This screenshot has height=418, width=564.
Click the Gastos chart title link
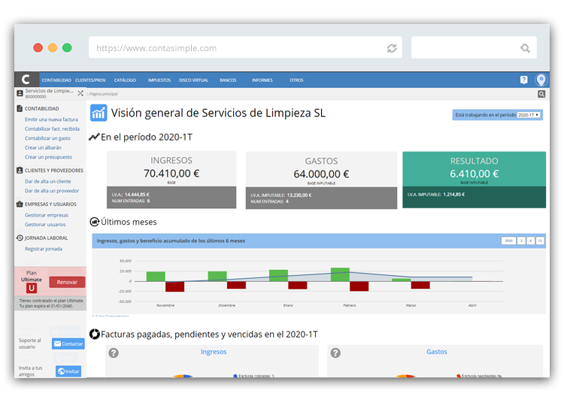click(x=437, y=352)
